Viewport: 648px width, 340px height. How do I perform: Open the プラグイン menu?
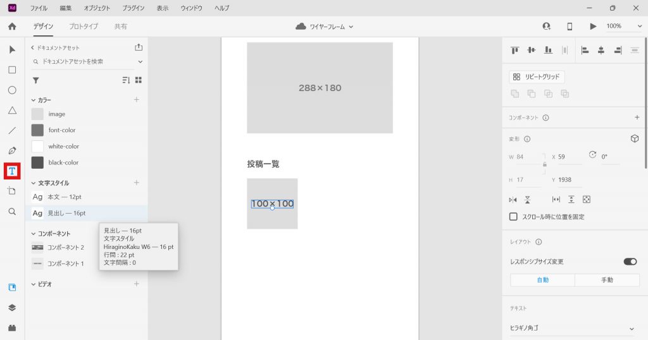click(x=133, y=8)
